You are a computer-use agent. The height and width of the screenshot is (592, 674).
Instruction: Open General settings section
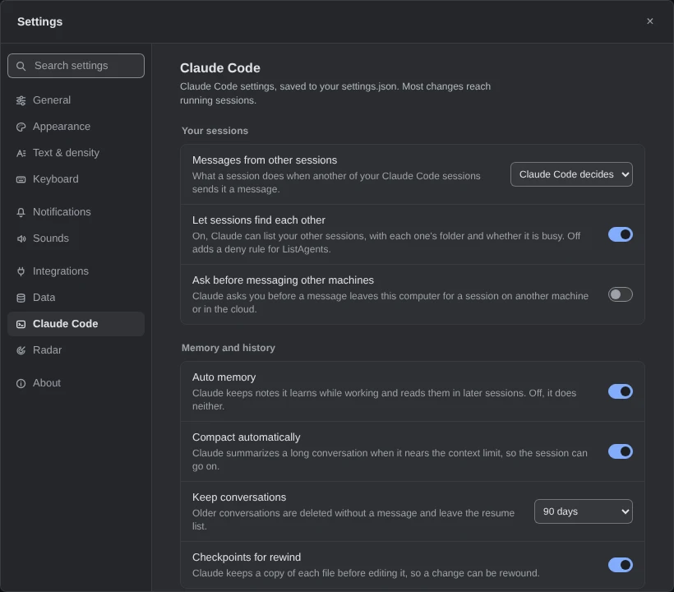click(x=76, y=100)
